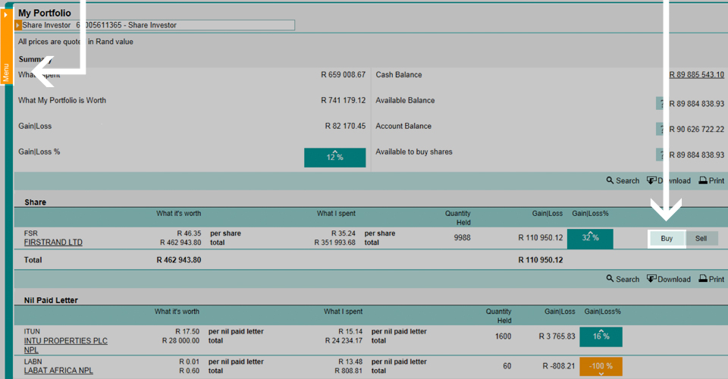The height and width of the screenshot is (379, 728).
Task: Click Search above Nil Paid Letter table
Action: pos(623,279)
